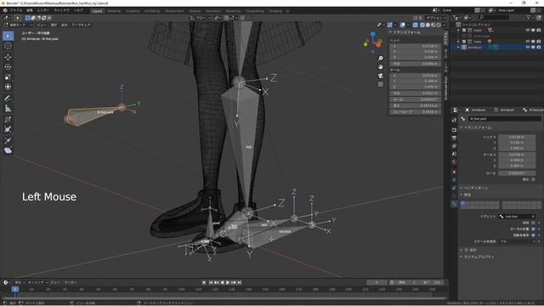544x306 pixels.
Task: Expand the Custom Properties panel
Action: pos(462,257)
